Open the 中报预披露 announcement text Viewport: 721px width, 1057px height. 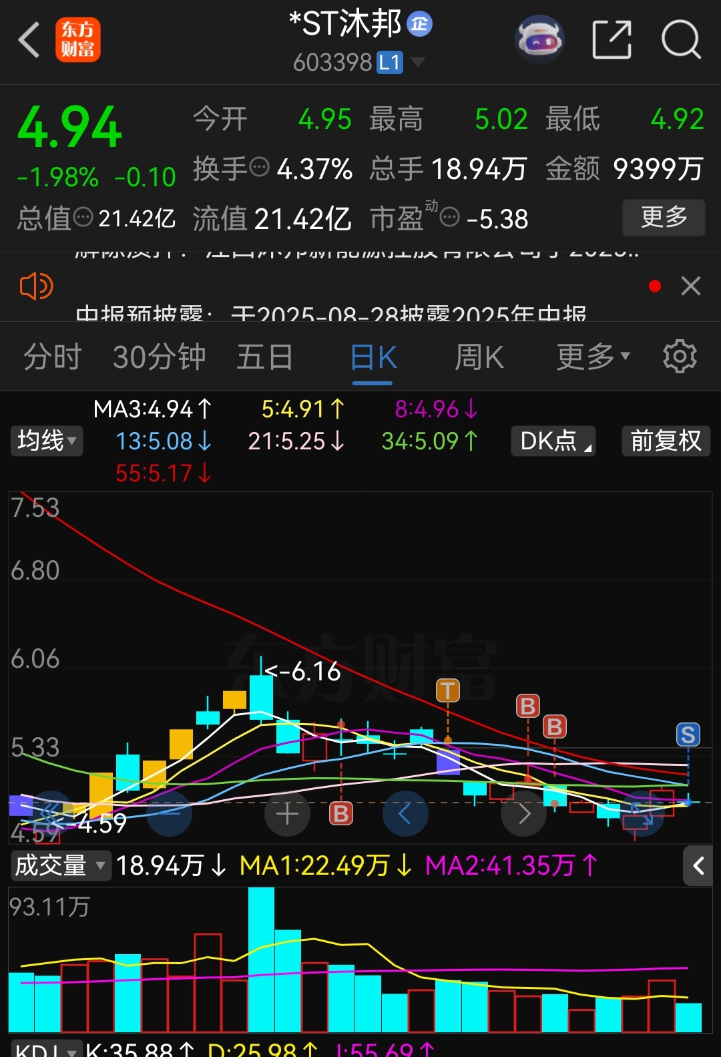331,314
